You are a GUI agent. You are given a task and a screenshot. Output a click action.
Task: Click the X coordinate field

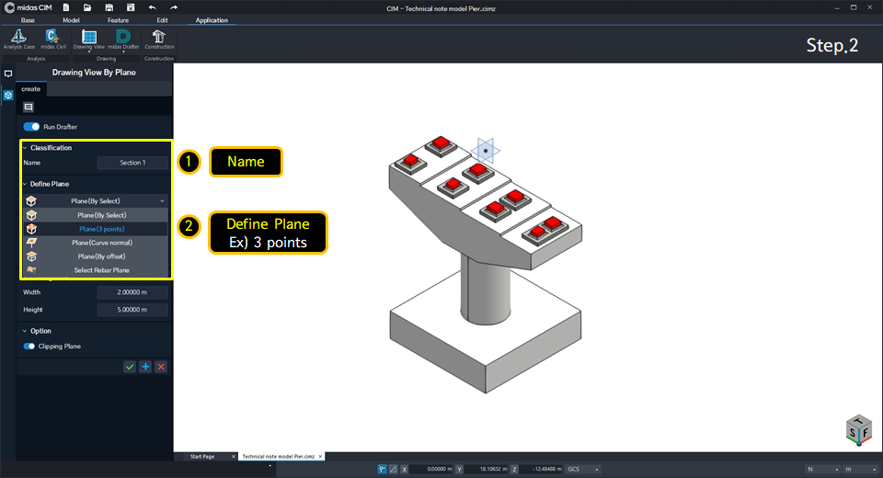(x=431, y=469)
